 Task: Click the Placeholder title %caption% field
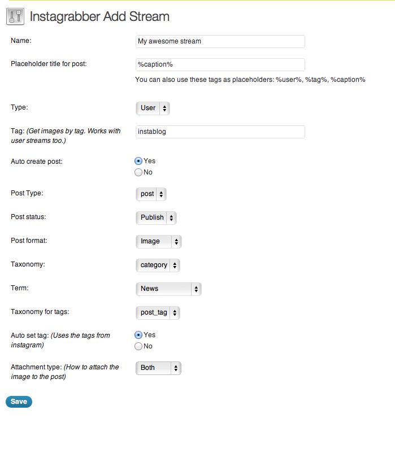220,65
